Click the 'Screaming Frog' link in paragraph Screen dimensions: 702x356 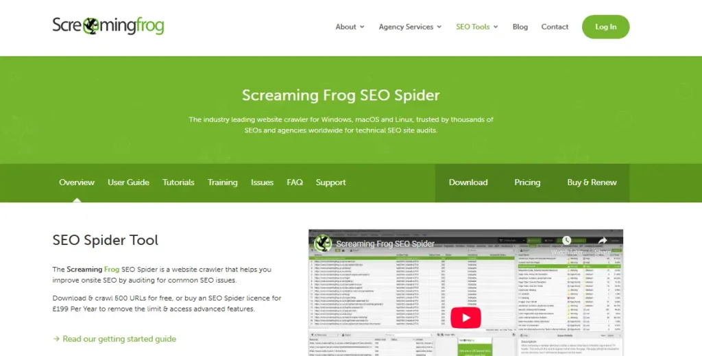(x=93, y=270)
